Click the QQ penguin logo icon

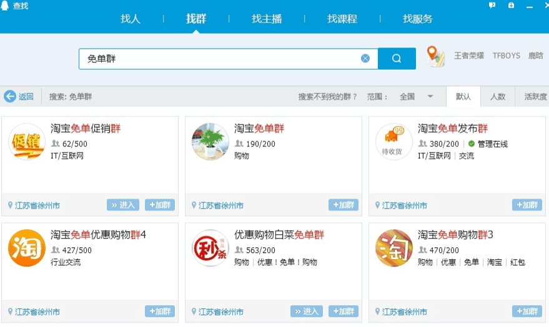(x=5, y=6)
